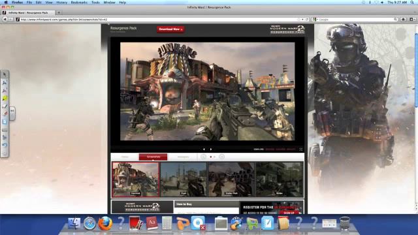
Task: Switch to the tab right of Screenshots
Action: coord(183,157)
